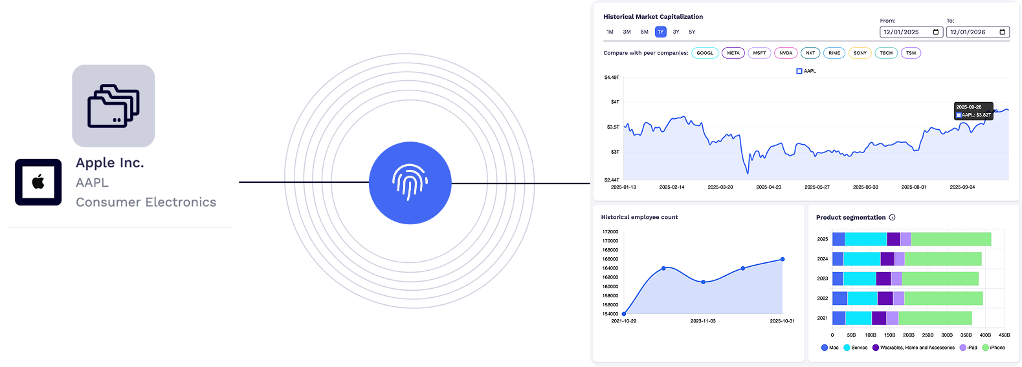
Task: Compare with peer MSFT
Action: 760,53
